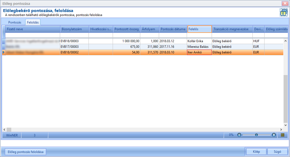Screen dimensions: 290x157
Task: Click the horizontal scrollbar left arrow
Action: [x=5, y=129]
